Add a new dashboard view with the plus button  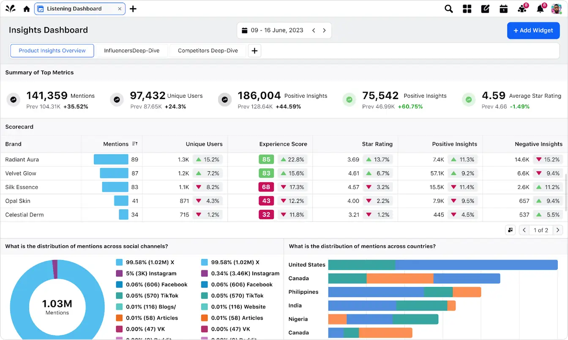tap(254, 50)
